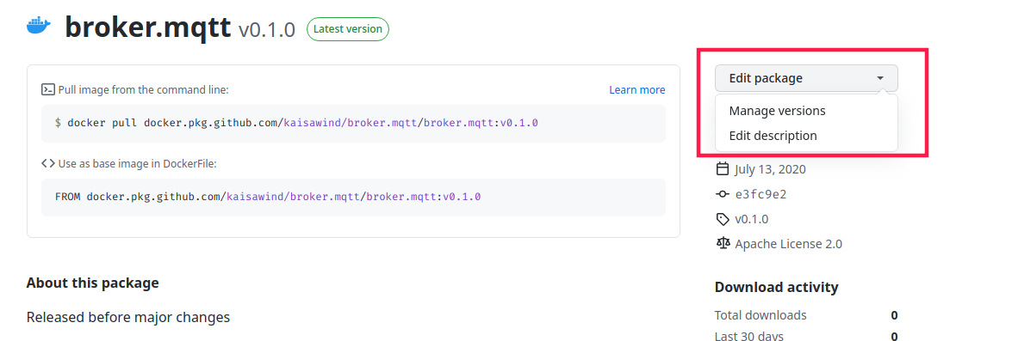1012x341 pixels.
Task: Click the code brackets icon beside Use as base image
Action: 47,163
